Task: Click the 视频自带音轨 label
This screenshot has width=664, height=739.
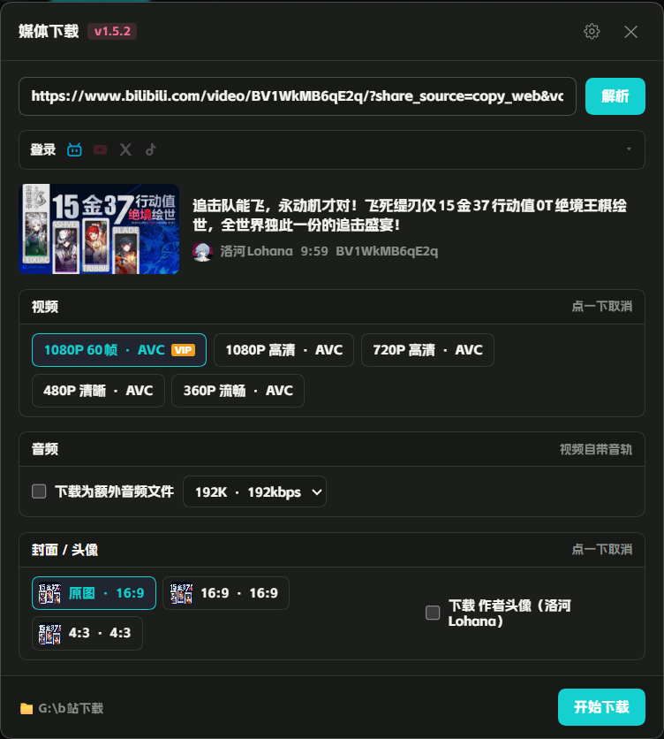Action: coord(596,450)
